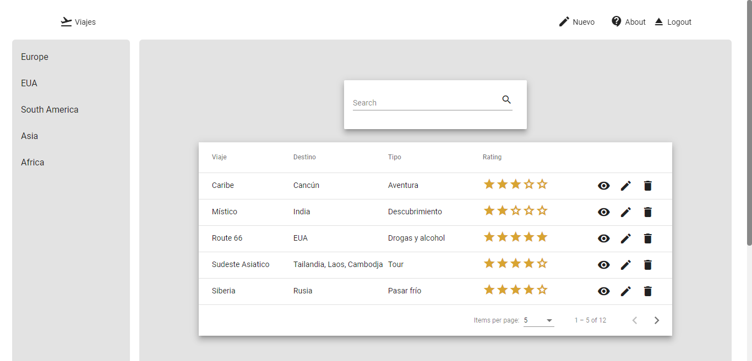The height and width of the screenshot is (361, 752).
Task: Click the previous page left chevron
Action: point(634,320)
